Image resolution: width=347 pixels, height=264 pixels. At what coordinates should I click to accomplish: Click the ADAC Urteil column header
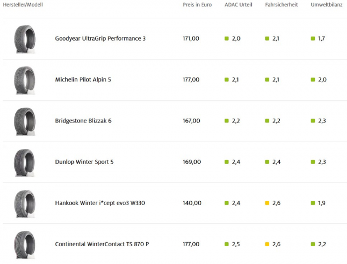pyautogui.click(x=238, y=5)
